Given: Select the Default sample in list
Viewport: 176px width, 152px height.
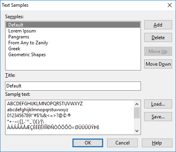Looking at the screenshot, I should [x=73, y=25].
